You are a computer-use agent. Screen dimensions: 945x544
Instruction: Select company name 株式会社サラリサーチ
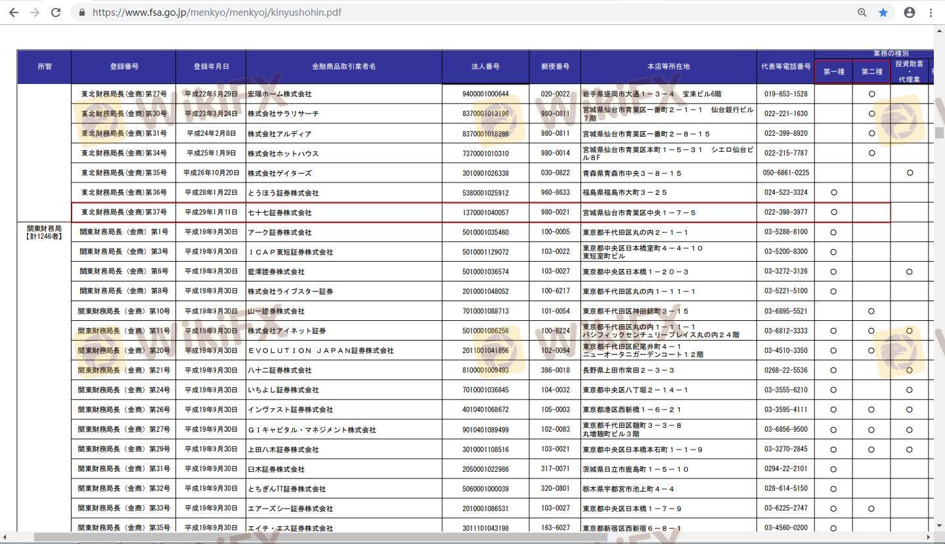coord(283,114)
